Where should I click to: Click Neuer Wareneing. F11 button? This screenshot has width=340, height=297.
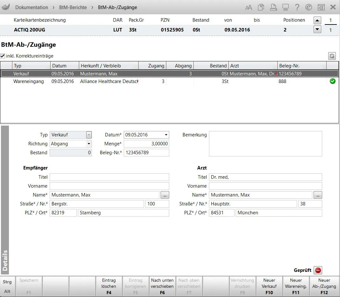(296, 286)
